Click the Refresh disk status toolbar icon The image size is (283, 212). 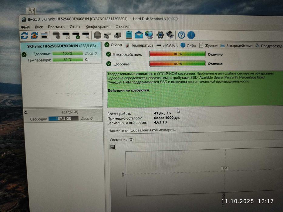(24, 35)
